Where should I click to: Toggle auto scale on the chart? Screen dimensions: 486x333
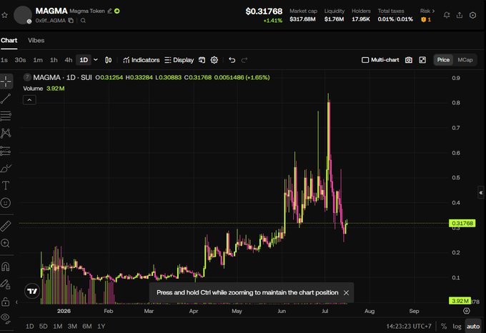(473, 326)
